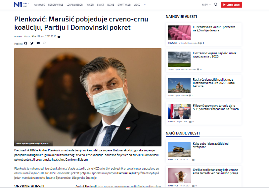Open the hornet article thumbnail
Screen dimensions: 269x194
179,149
